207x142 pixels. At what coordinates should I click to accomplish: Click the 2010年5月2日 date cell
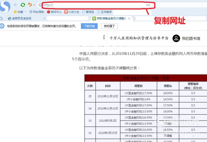(108, 121)
